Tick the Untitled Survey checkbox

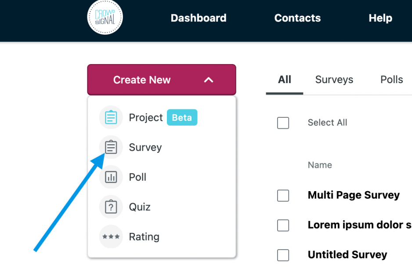coord(283,255)
